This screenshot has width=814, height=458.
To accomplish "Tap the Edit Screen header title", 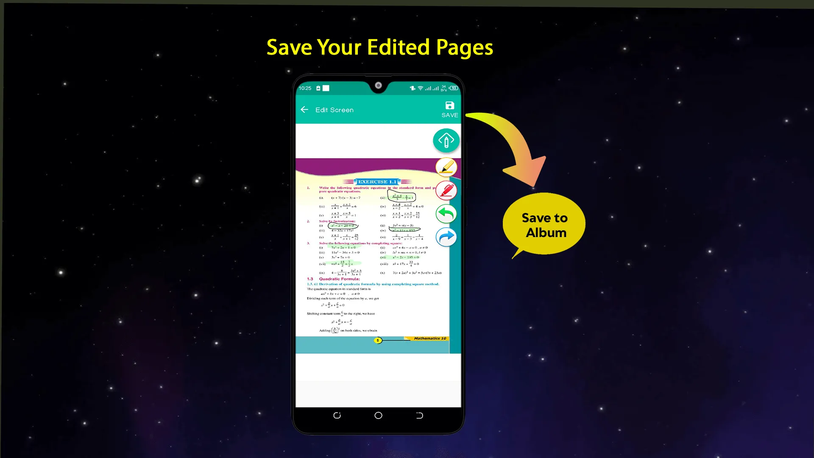I will tap(335, 109).
